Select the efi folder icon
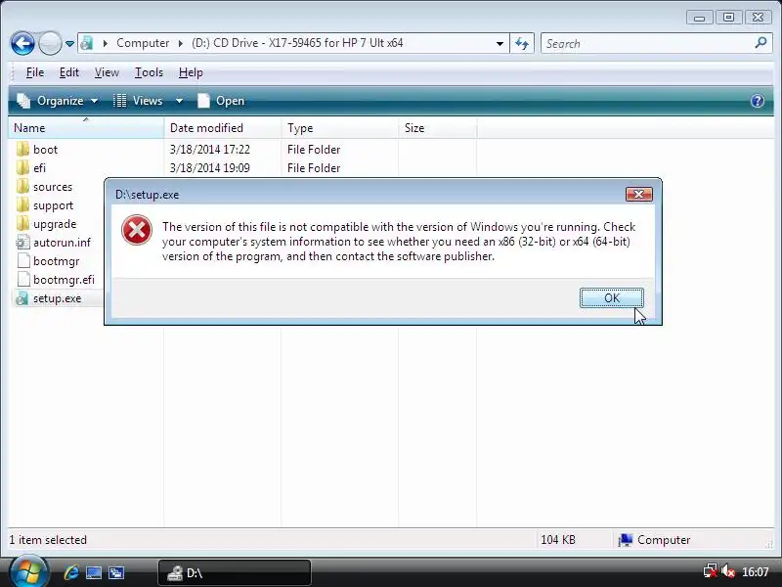The image size is (782, 587). point(22,167)
